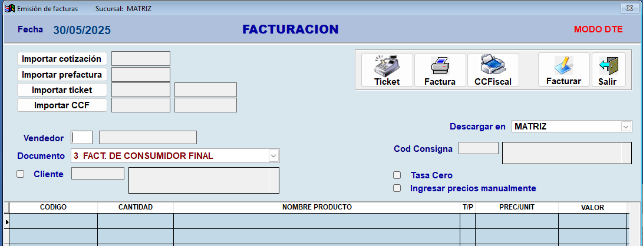Click the NOMBRE PRODUCTO column header
This screenshot has width=643, height=246.
tap(316, 207)
